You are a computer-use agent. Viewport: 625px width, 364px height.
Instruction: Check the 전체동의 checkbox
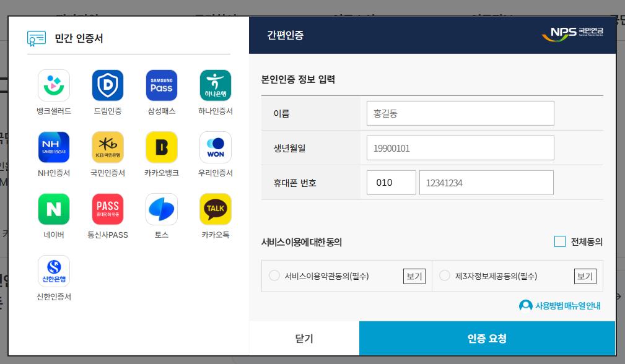click(559, 241)
